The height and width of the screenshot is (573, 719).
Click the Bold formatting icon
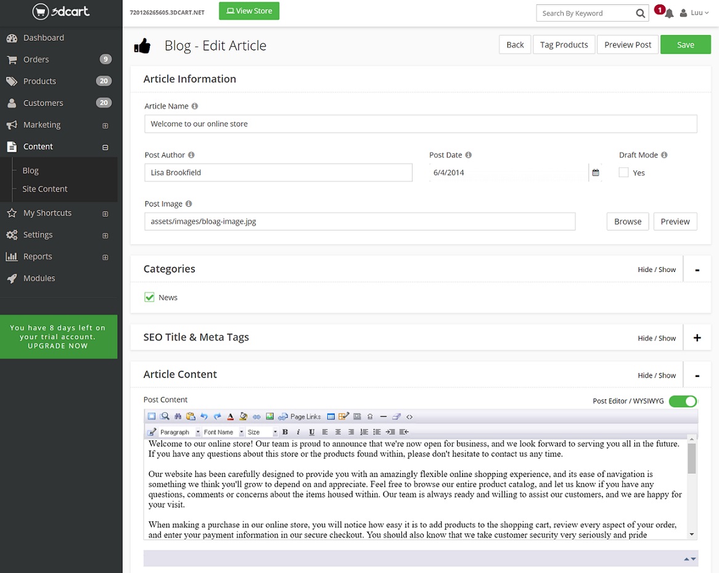point(285,432)
